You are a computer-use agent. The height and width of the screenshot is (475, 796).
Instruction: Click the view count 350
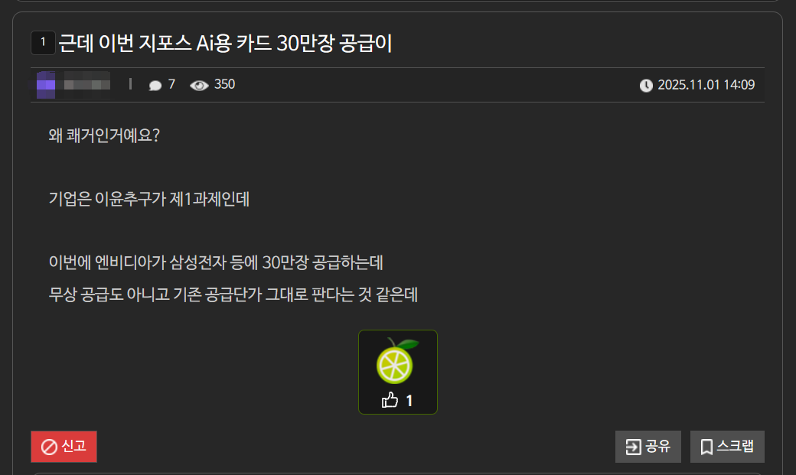point(224,84)
